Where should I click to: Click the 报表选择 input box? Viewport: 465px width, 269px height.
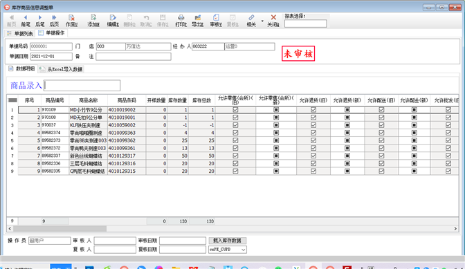point(305,24)
